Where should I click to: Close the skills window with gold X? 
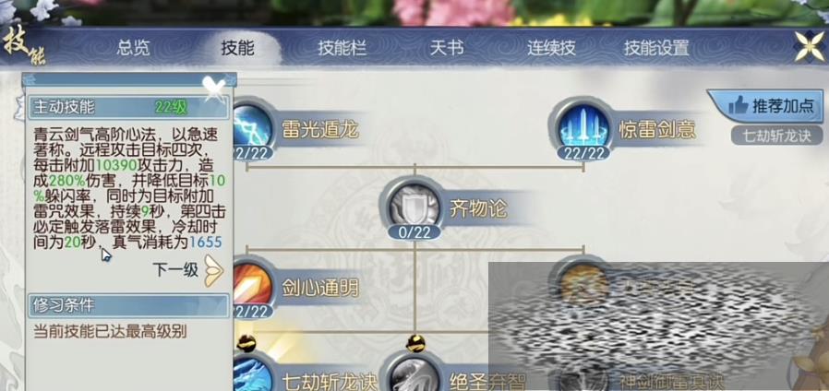[x=810, y=46]
